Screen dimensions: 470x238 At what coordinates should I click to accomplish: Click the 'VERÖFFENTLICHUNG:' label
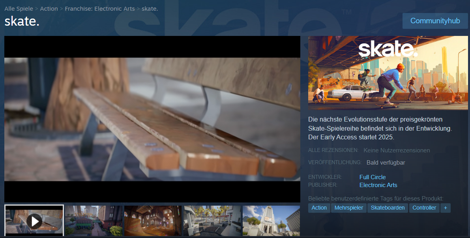[335, 163]
